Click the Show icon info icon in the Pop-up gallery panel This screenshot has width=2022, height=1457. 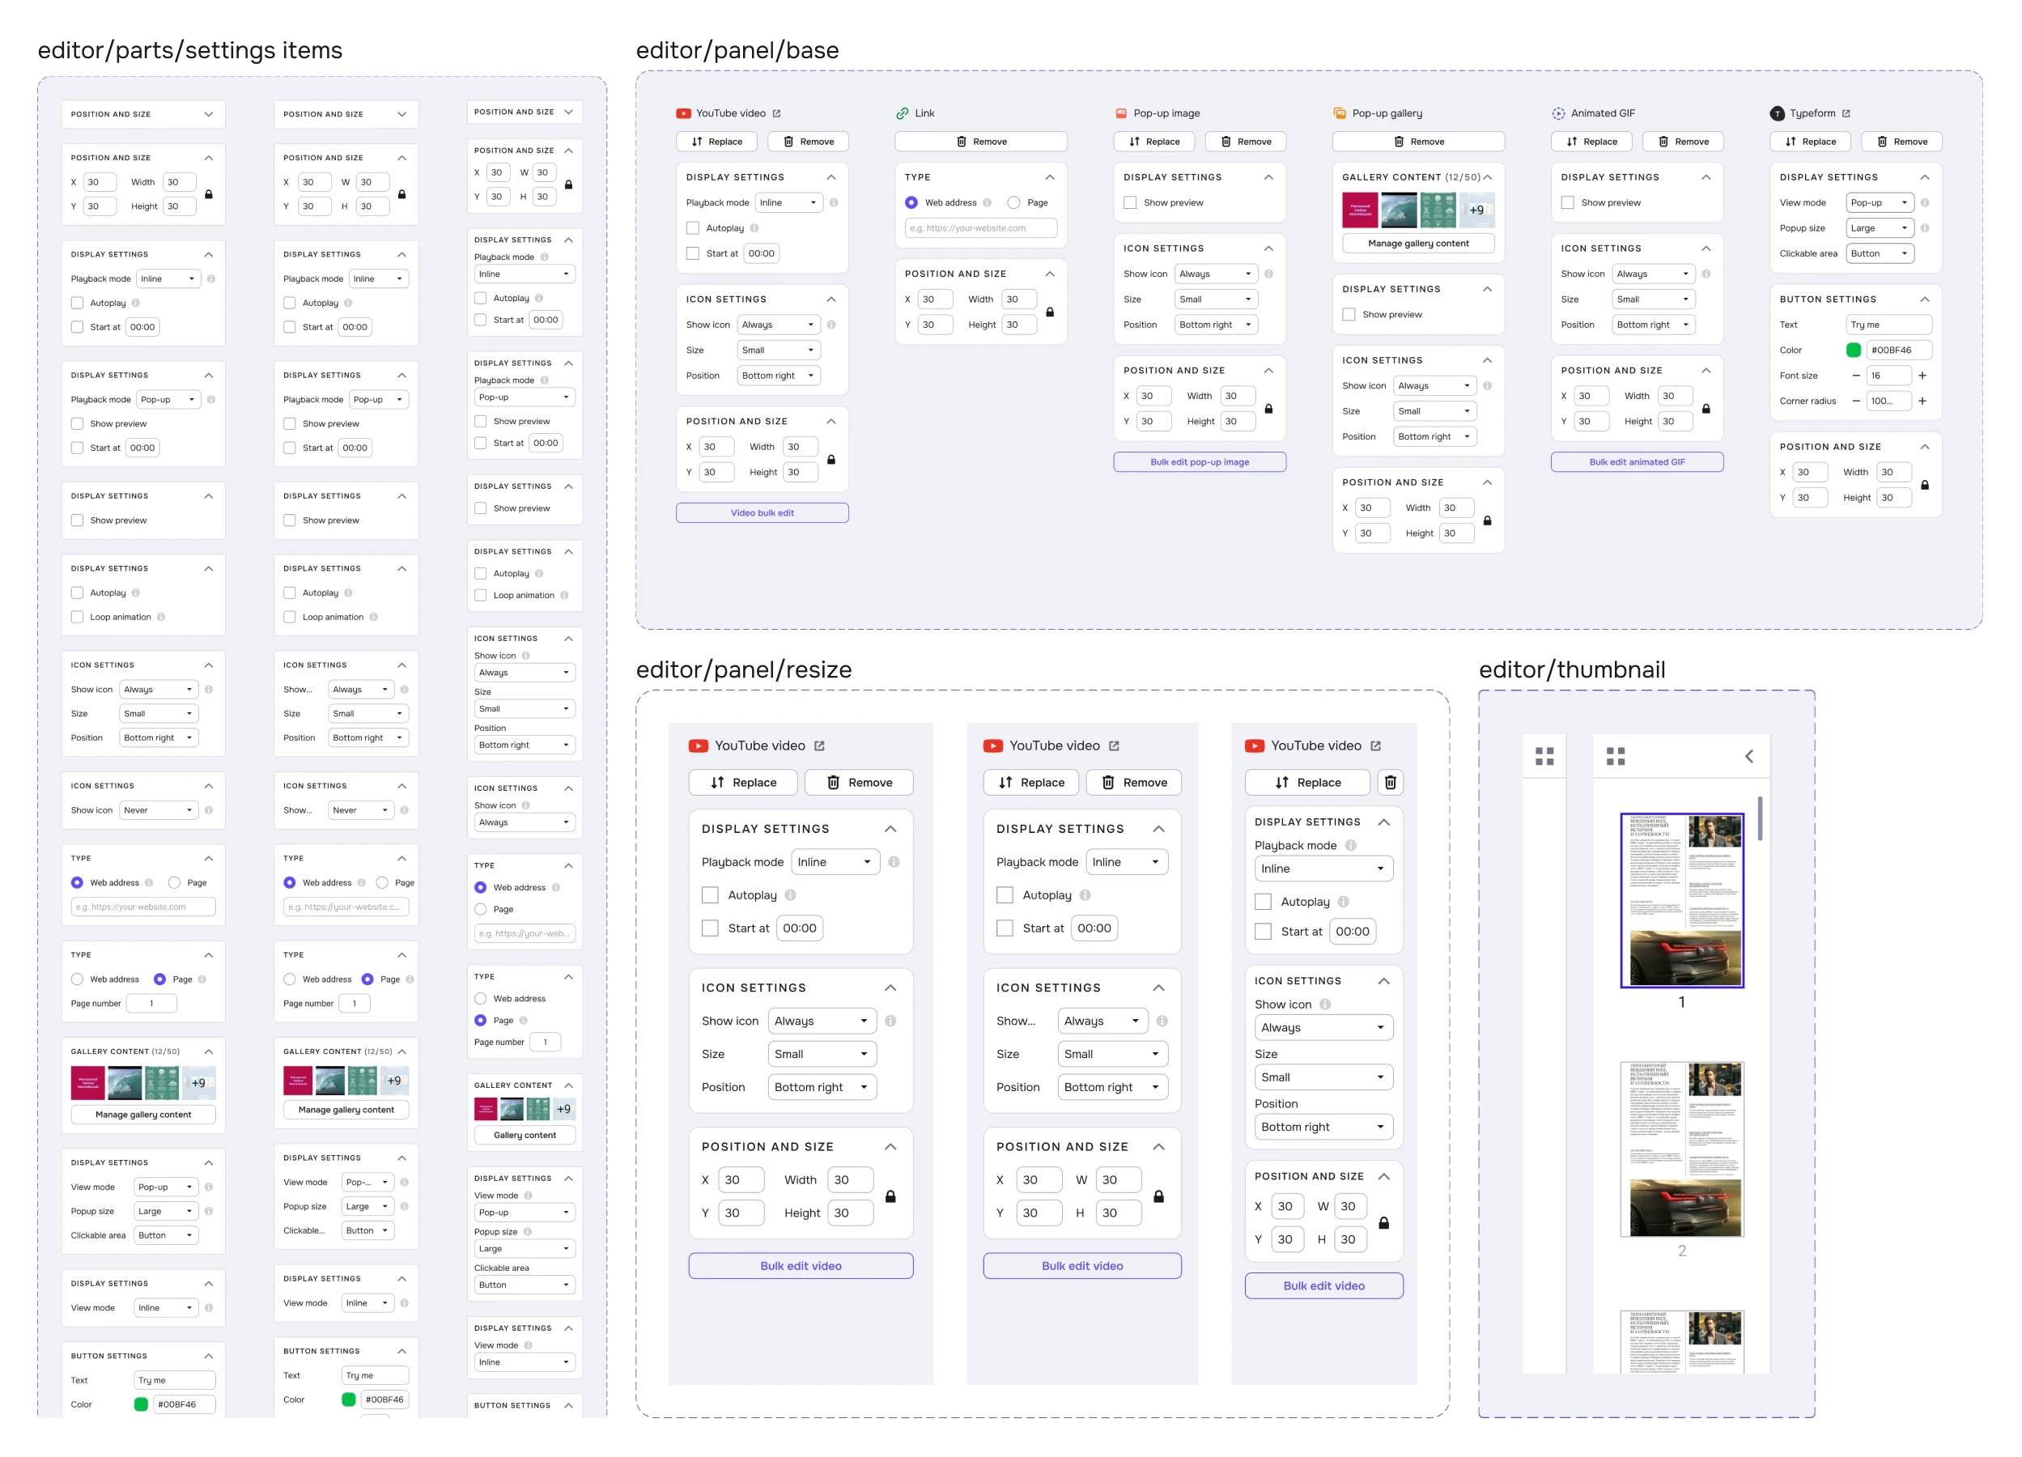pos(1487,386)
